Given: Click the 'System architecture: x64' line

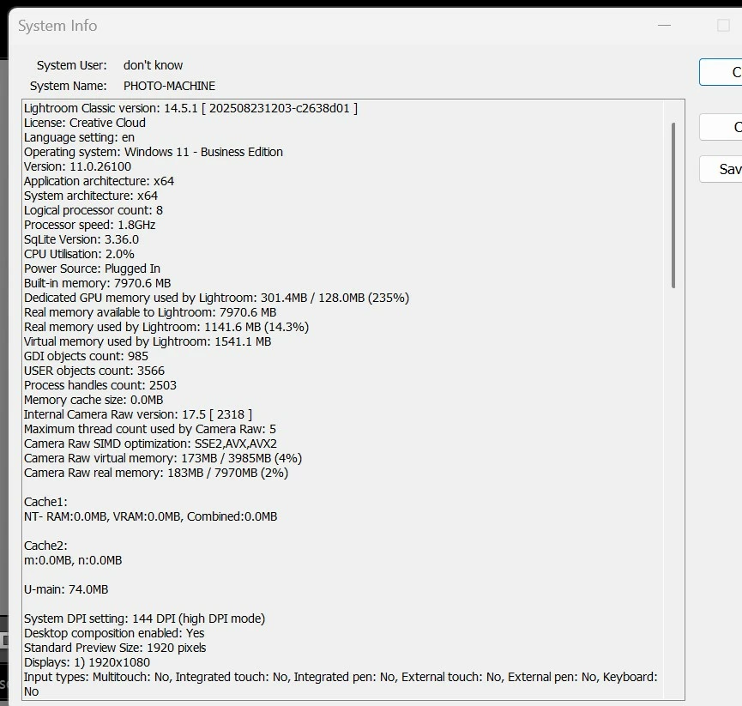Looking at the screenshot, I should (x=91, y=196).
